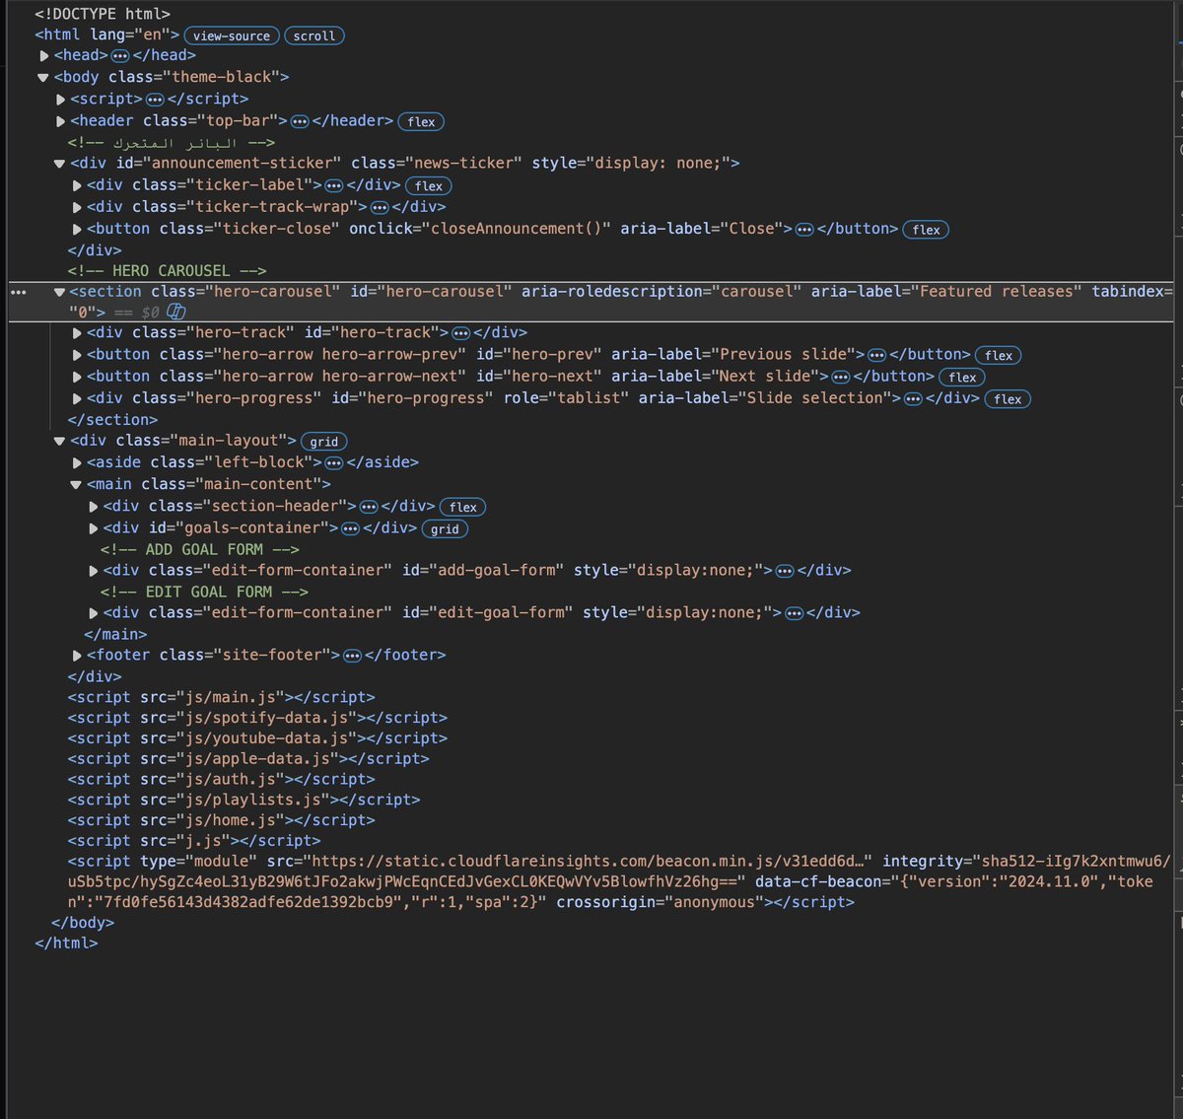
Task: Toggle flex badge on header top-bar
Action: 421,122
